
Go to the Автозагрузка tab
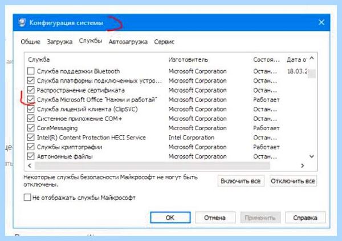128,42
